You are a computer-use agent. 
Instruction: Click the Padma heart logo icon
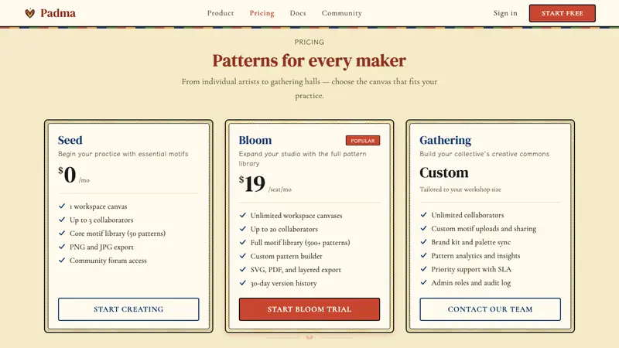(30, 13)
